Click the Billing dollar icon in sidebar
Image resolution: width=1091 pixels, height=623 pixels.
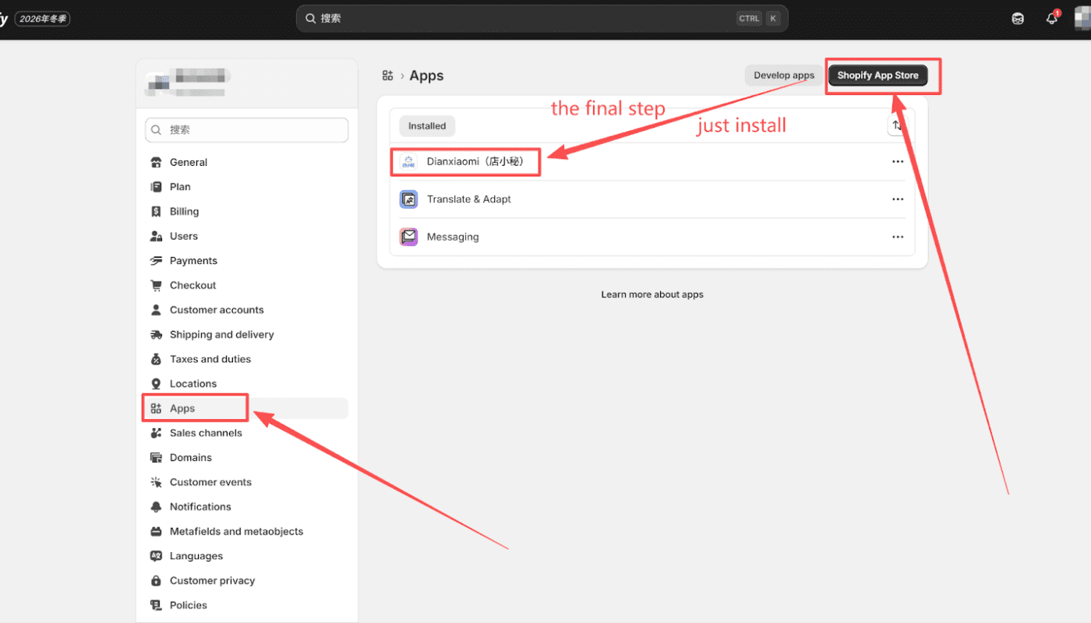[x=156, y=212]
